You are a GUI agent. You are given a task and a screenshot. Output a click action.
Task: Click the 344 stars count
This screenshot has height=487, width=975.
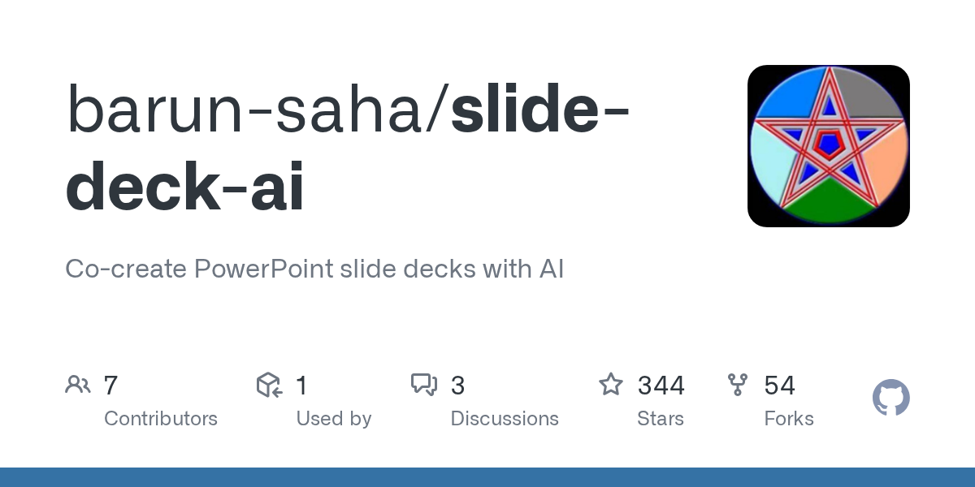(661, 386)
